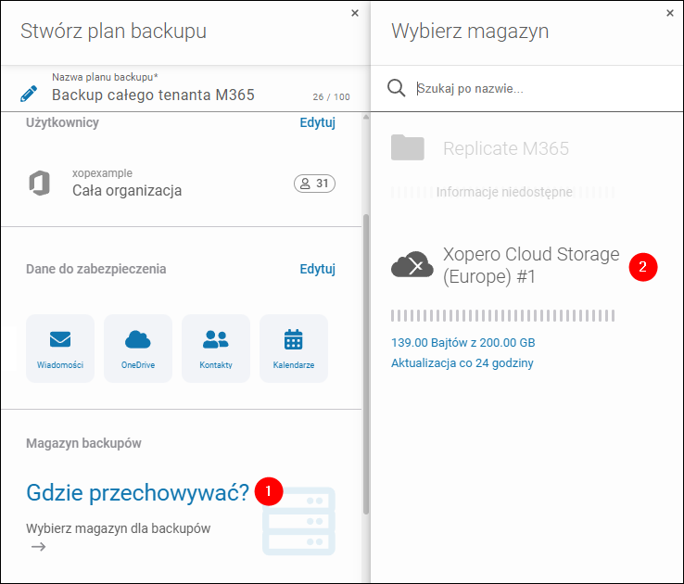The image size is (684, 584).
Task: Edit the Backup całego tenanta M365 name field
Action: 153,95
